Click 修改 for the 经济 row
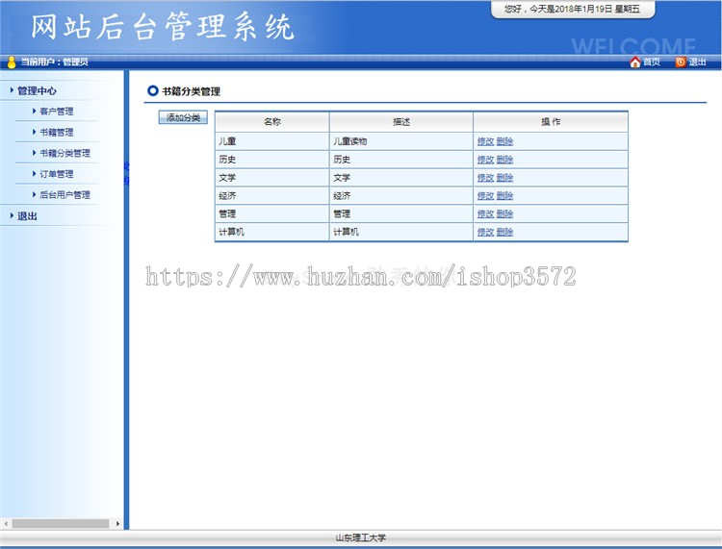This screenshot has height=549, width=722. click(485, 196)
